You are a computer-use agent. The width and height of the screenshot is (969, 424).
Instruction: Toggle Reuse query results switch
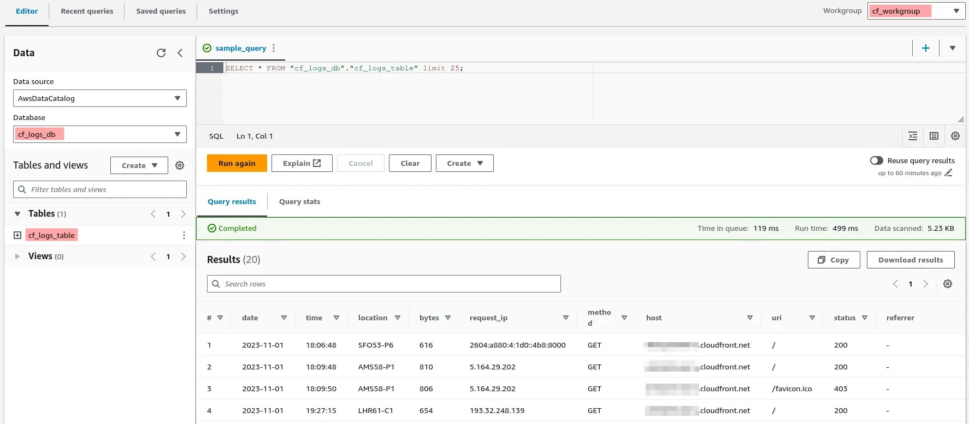tap(877, 160)
